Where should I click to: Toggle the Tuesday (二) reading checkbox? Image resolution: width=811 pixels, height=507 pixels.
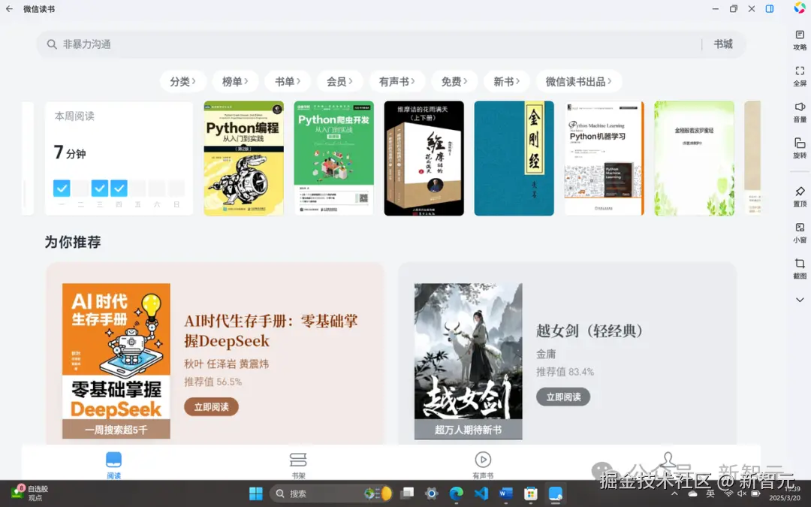pyautogui.click(x=80, y=189)
